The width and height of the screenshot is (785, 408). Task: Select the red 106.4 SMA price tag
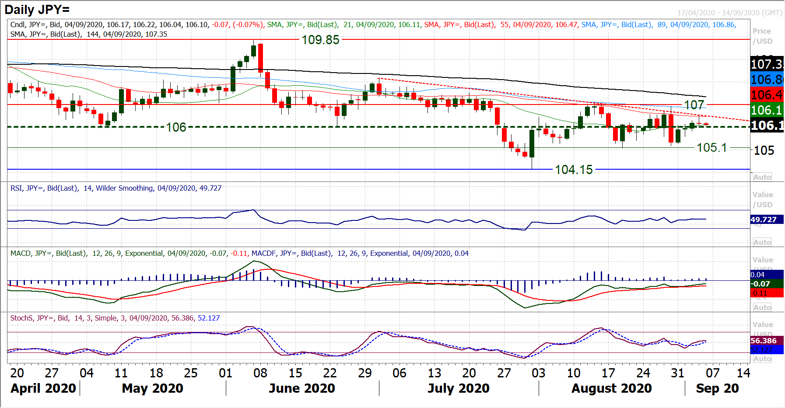766,95
